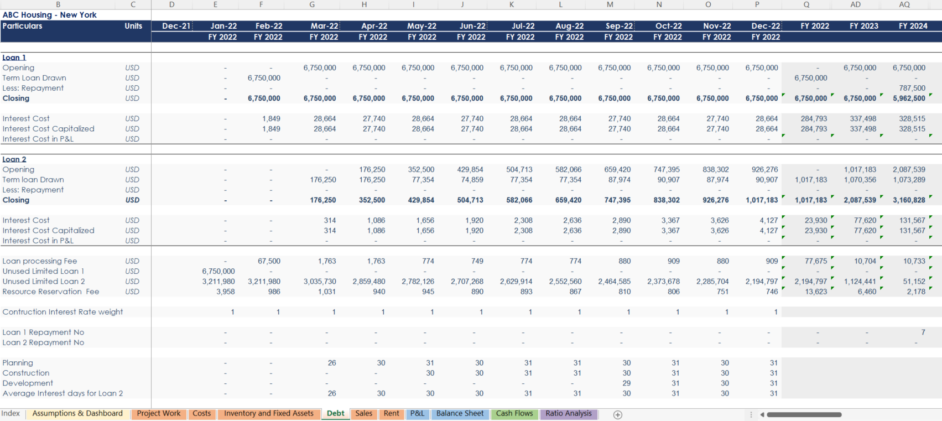Select Loan 2 FY 2024 closing 3,160,828
This screenshot has height=421, width=942.
tap(909, 200)
